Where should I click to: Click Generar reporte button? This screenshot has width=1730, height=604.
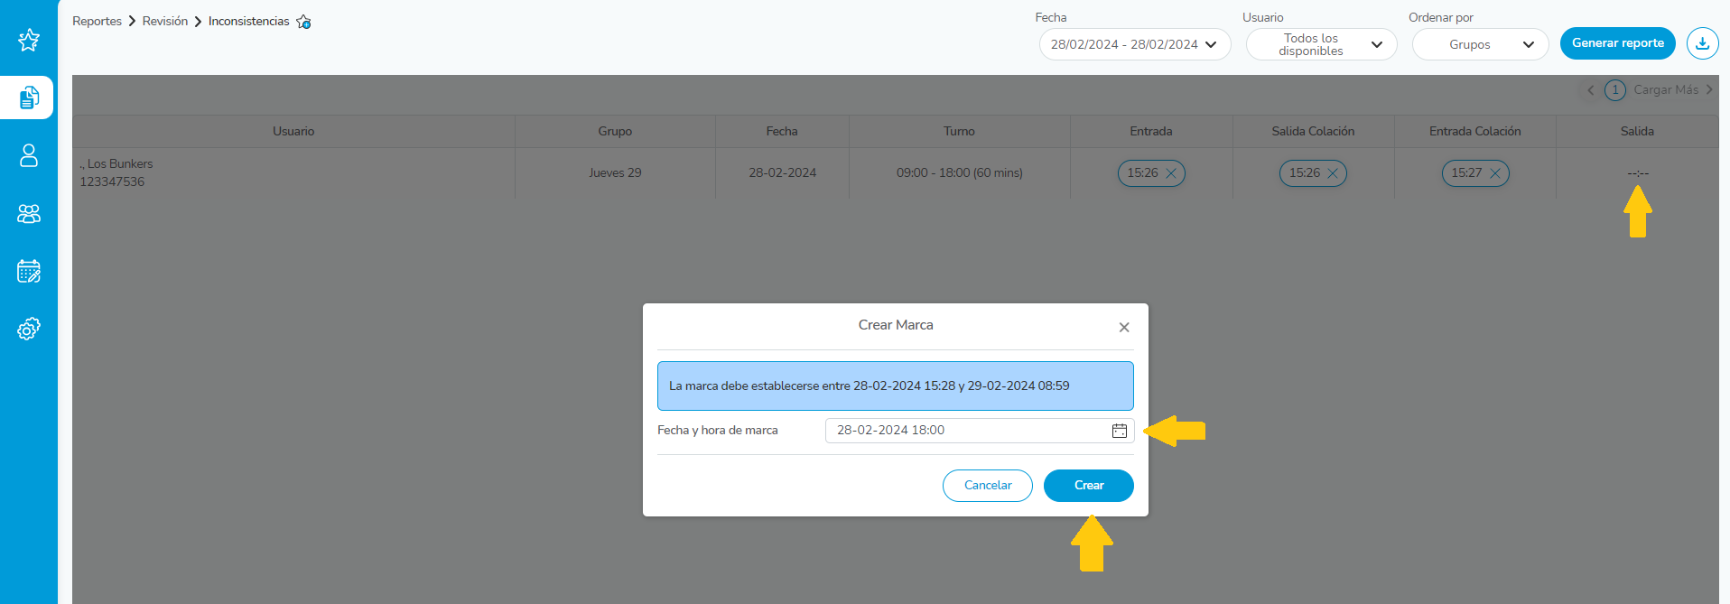click(1617, 43)
